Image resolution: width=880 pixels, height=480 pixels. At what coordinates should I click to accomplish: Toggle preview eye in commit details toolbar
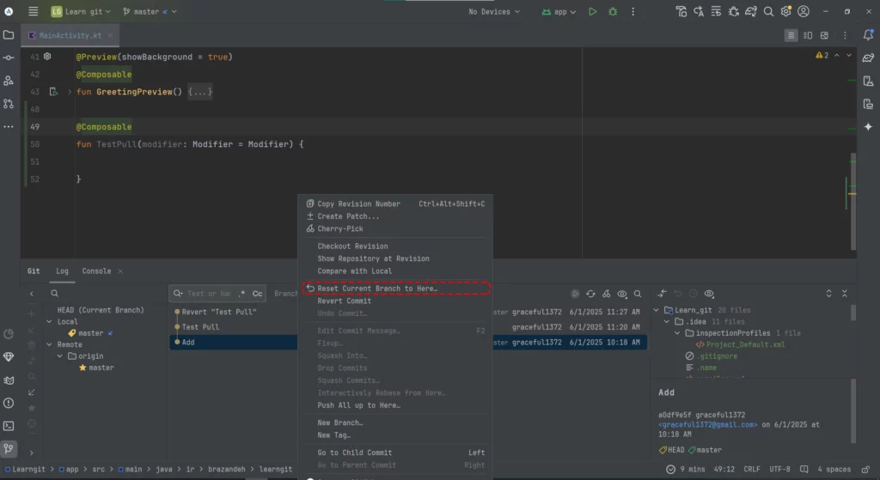[709, 294]
